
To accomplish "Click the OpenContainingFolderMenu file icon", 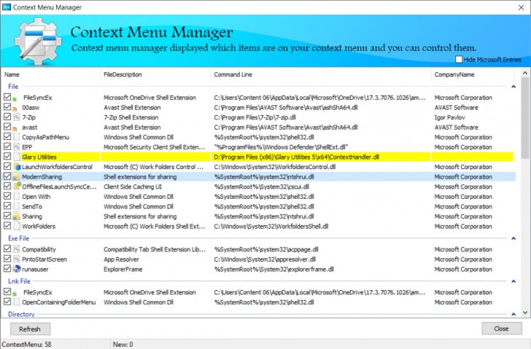I will [17, 302].
